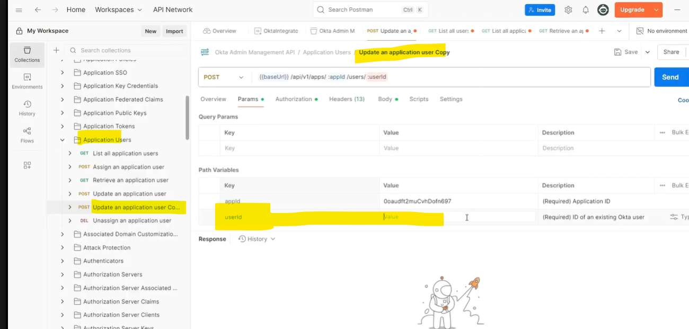Switch to the Headers (13) tab
Image resolution: width=689 pixels, height=329 pixels.
click(347, 99)
